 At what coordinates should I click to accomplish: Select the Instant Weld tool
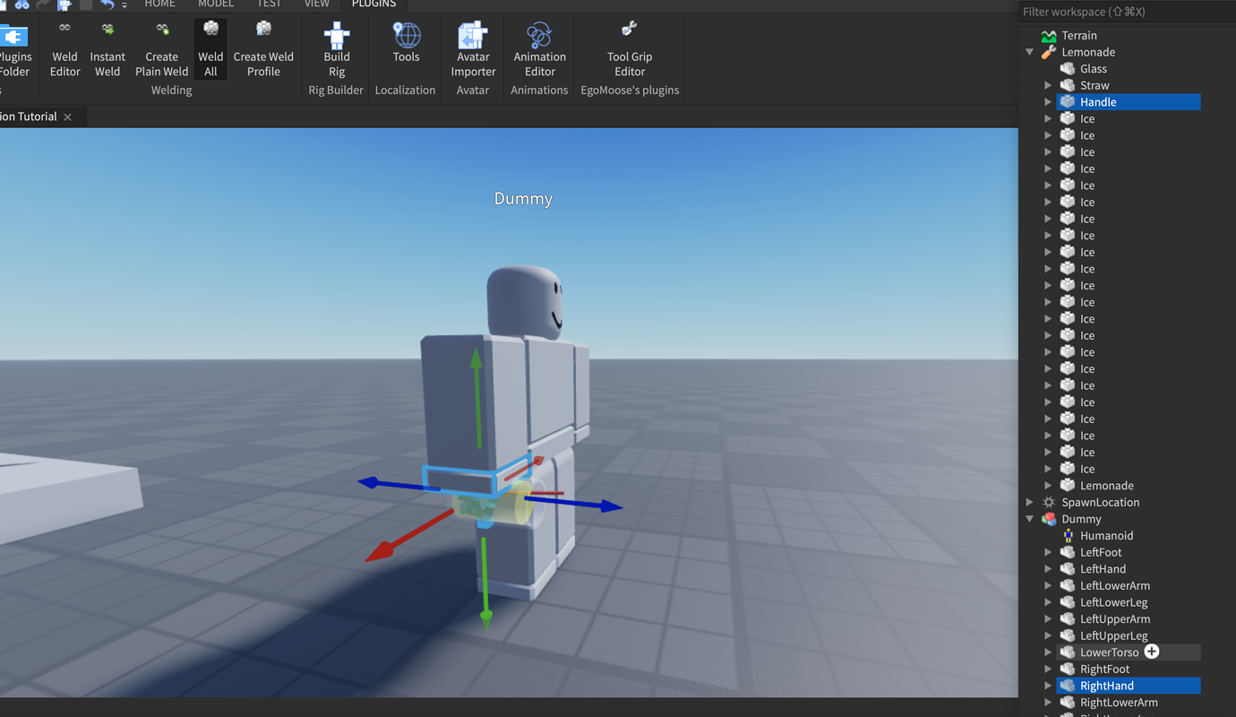(x=107, y=49)
